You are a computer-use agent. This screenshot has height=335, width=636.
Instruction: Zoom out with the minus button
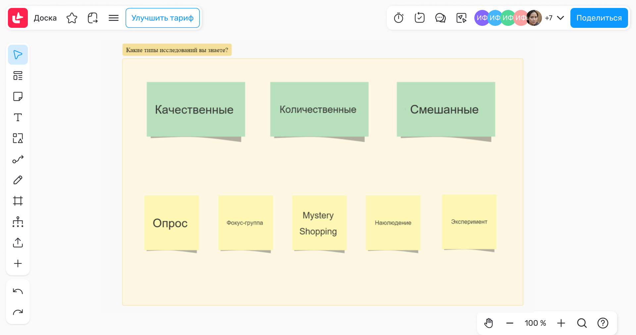point(510,323)
